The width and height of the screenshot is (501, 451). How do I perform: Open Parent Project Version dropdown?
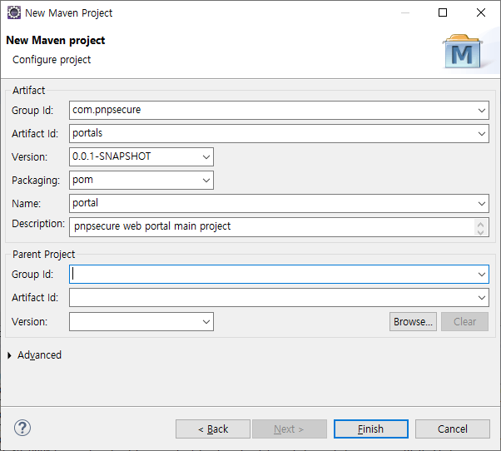[206, 322]
